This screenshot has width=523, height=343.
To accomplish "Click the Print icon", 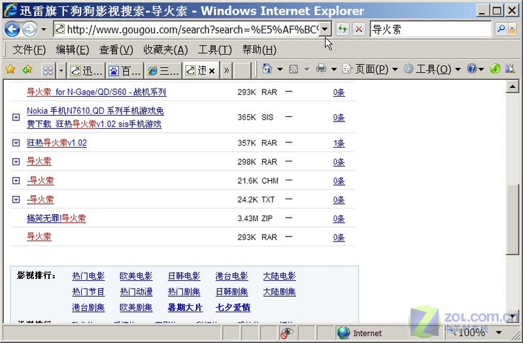I will pyautogui.click(x=321, y=69).
